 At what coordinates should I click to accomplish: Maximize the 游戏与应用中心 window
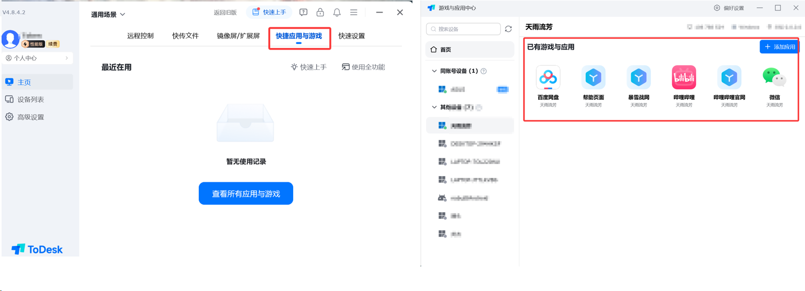click(778, 8)
